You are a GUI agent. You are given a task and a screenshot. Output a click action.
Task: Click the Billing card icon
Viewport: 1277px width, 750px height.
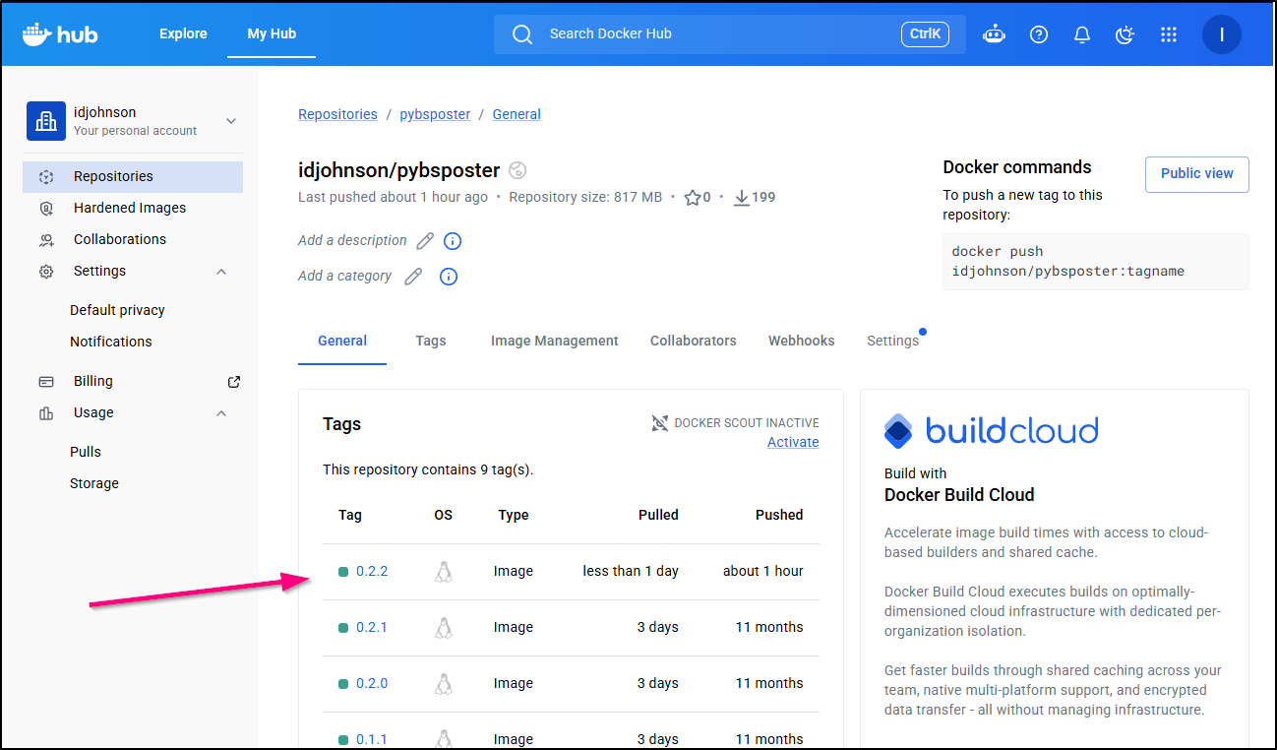click(46, 382)
